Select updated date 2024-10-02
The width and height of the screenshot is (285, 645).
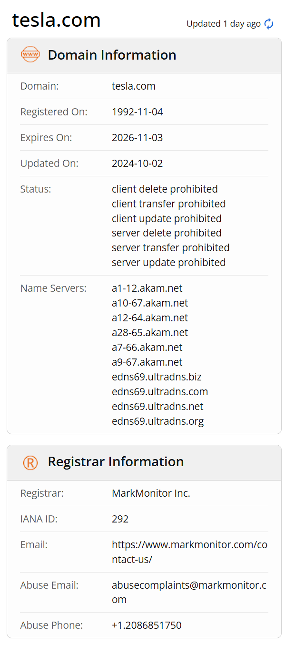[x=138, y=164]
